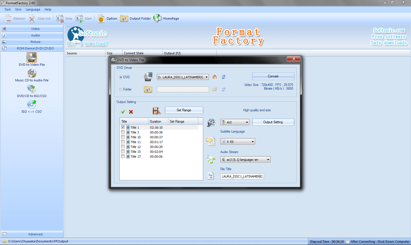Click output folder icon in status bar
This screenshot has width=411, height=245.
click(x=5, y=241)
